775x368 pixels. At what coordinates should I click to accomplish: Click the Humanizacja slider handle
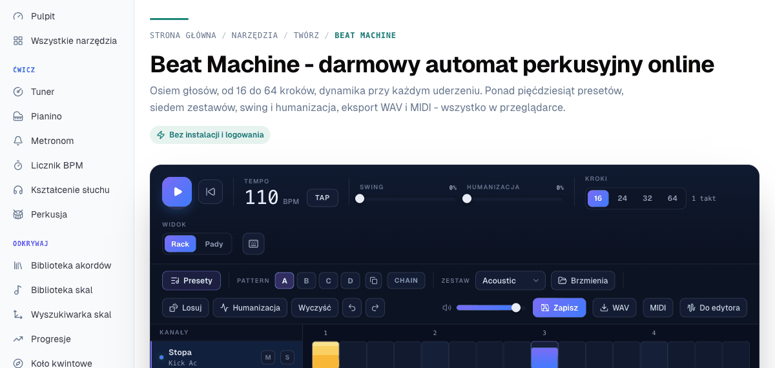(x=467, y=199)
